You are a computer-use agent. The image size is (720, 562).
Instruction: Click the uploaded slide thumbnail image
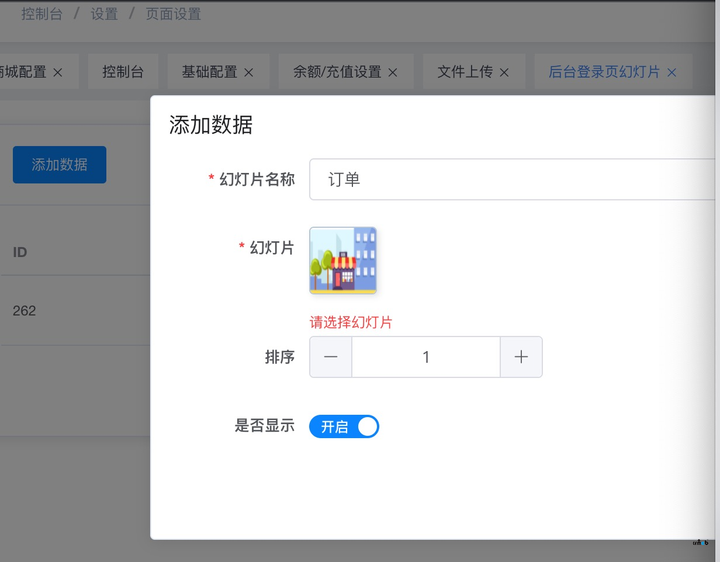(343, 261)
